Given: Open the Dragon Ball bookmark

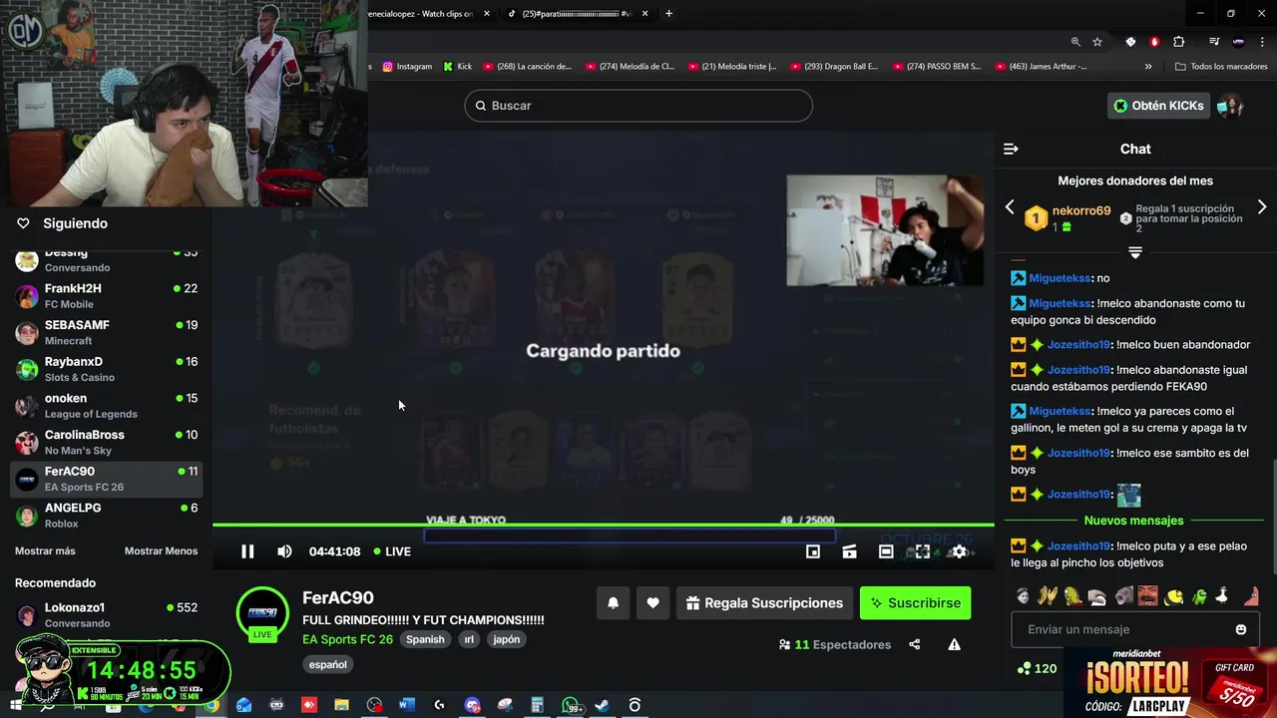Looking at the screenshot, I should pyautogui.click(x=835, y=67).
